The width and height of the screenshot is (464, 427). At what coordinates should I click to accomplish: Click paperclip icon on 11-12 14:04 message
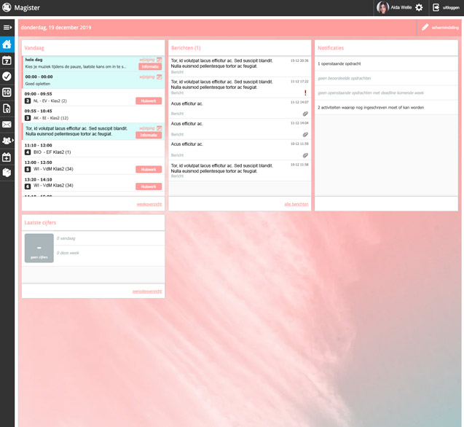point(305,134)
